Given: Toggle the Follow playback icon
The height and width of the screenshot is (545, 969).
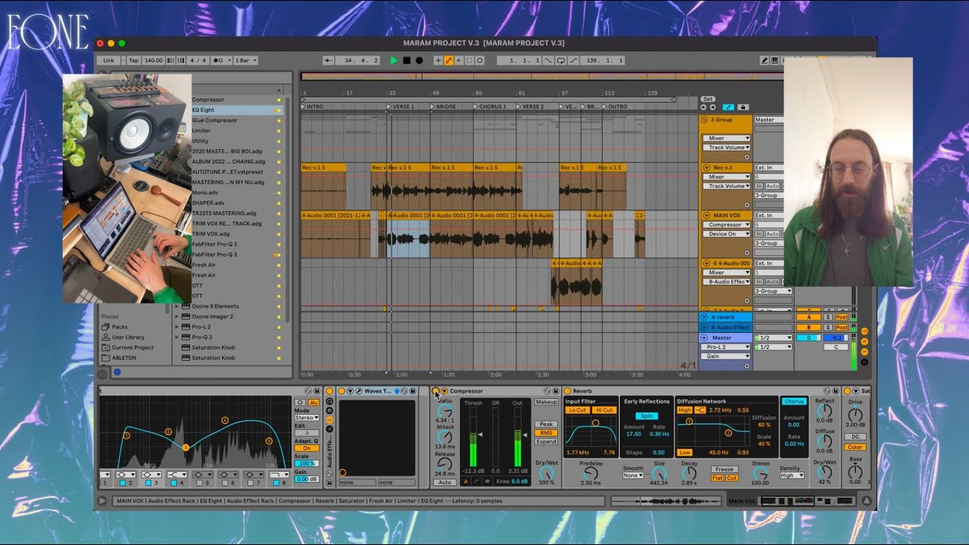Looking at the screenshot, I should click(329, 61).
